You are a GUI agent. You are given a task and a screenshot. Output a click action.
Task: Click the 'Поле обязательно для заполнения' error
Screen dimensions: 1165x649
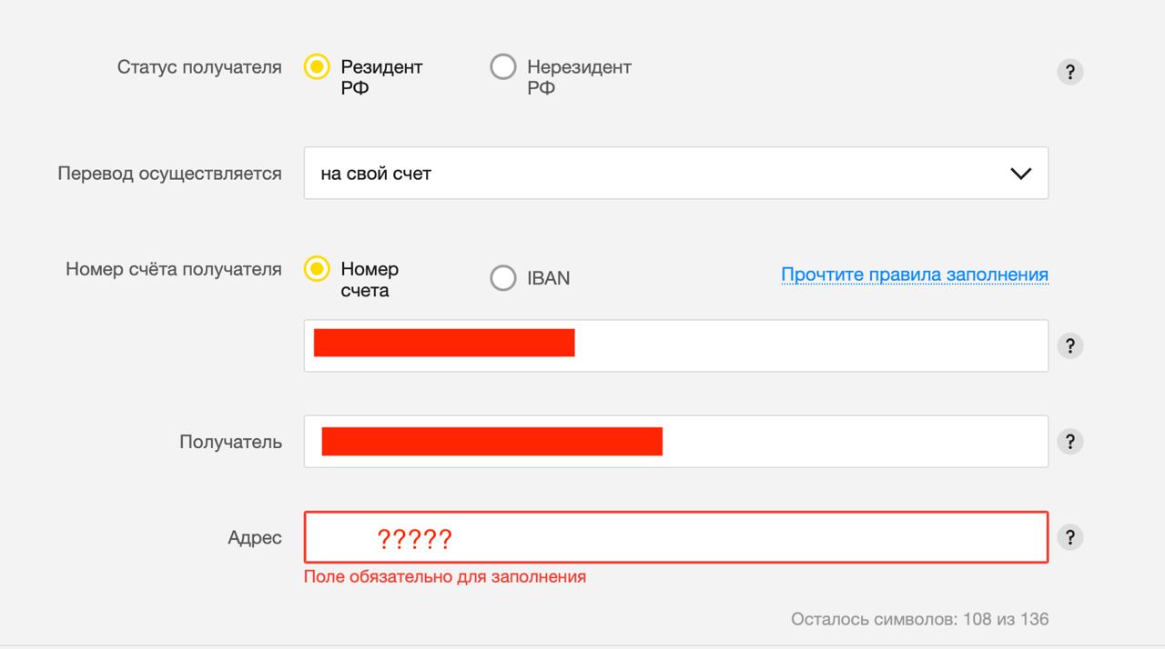[x=444, y=576]
